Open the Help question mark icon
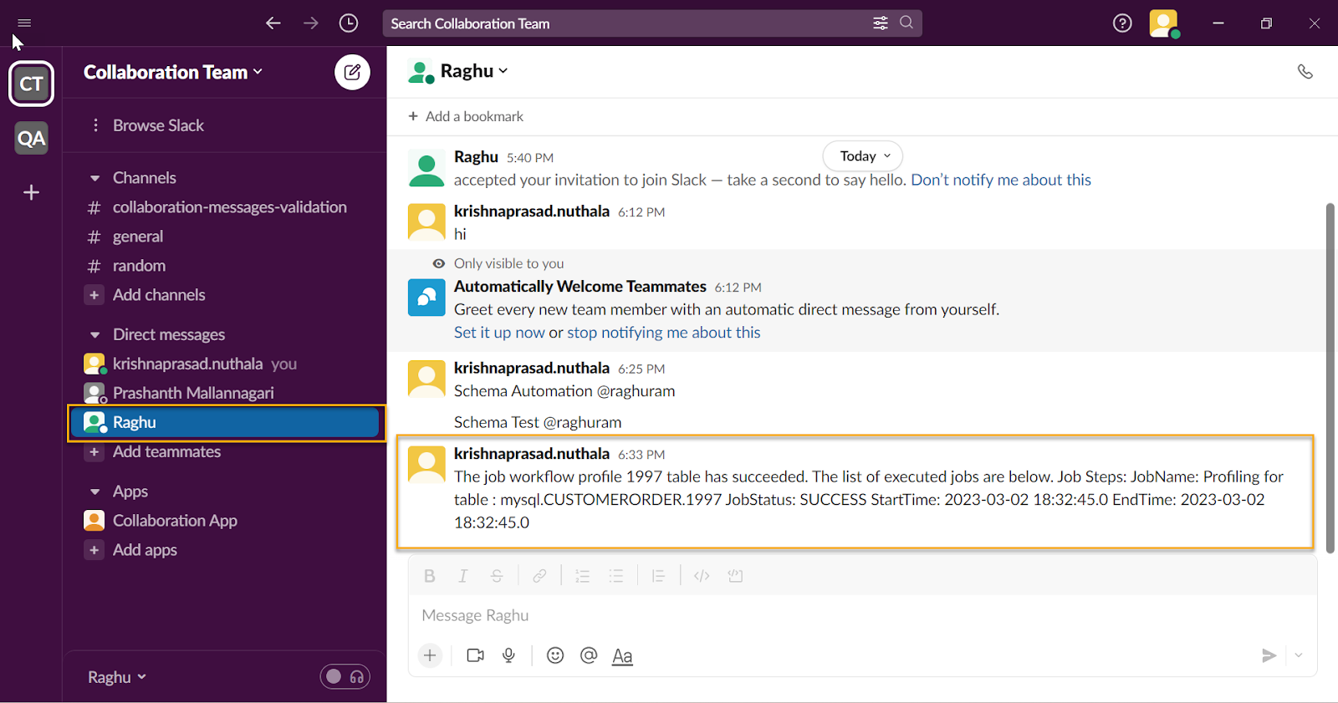Viewport: 1338px width, 703px height. coord(1122,23)
